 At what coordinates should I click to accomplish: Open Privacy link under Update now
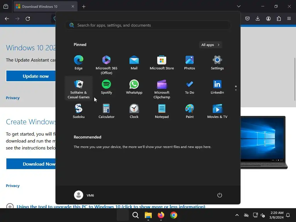coord(13,98)
